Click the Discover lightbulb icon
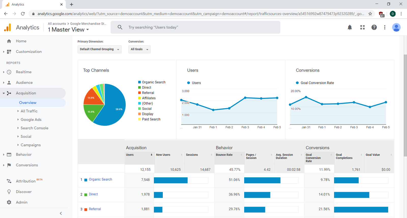This screenshot has height=218, width=407. pos(9,192)
